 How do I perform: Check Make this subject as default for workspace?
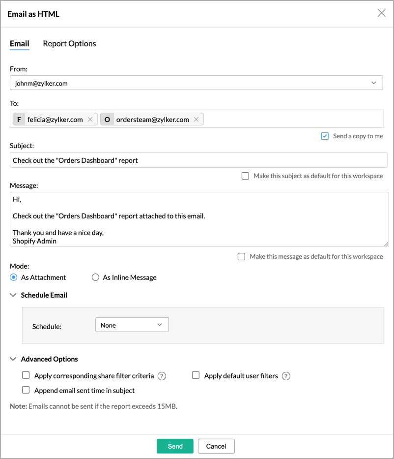click(x=245, y=176)
